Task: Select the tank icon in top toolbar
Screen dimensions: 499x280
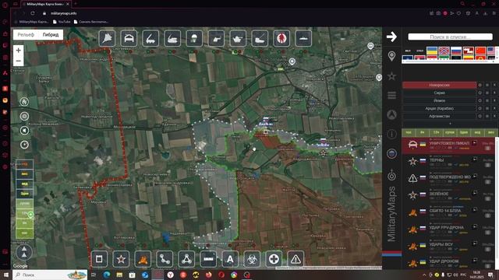Action: click(238, 38)
